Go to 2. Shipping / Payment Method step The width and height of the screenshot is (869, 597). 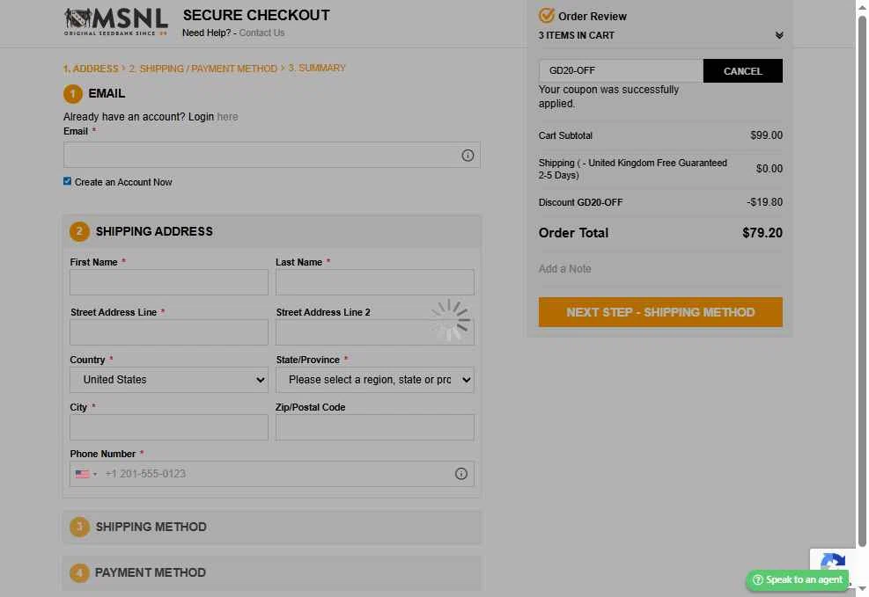click(x=203, y=69)
